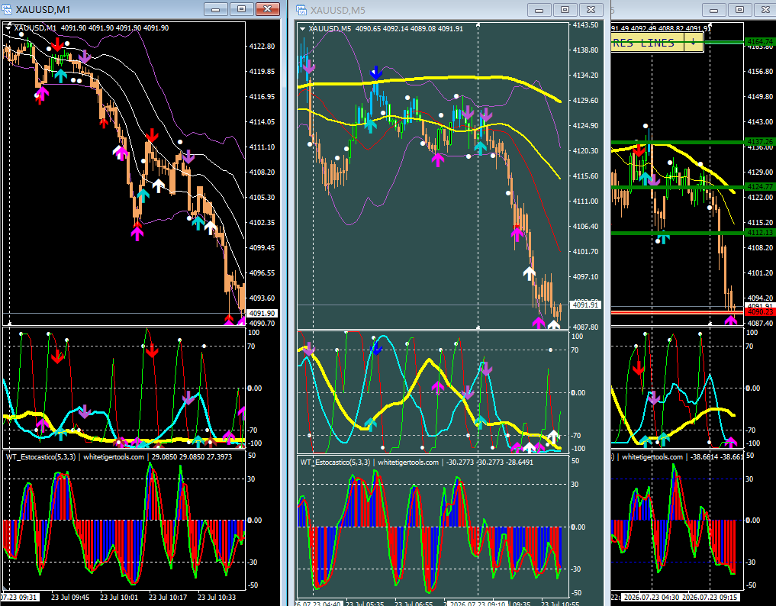The image size is (776, 606).
Task: Click the 2026.07.23 09:15 time label in right chart
Action: [x=710, y=597]
